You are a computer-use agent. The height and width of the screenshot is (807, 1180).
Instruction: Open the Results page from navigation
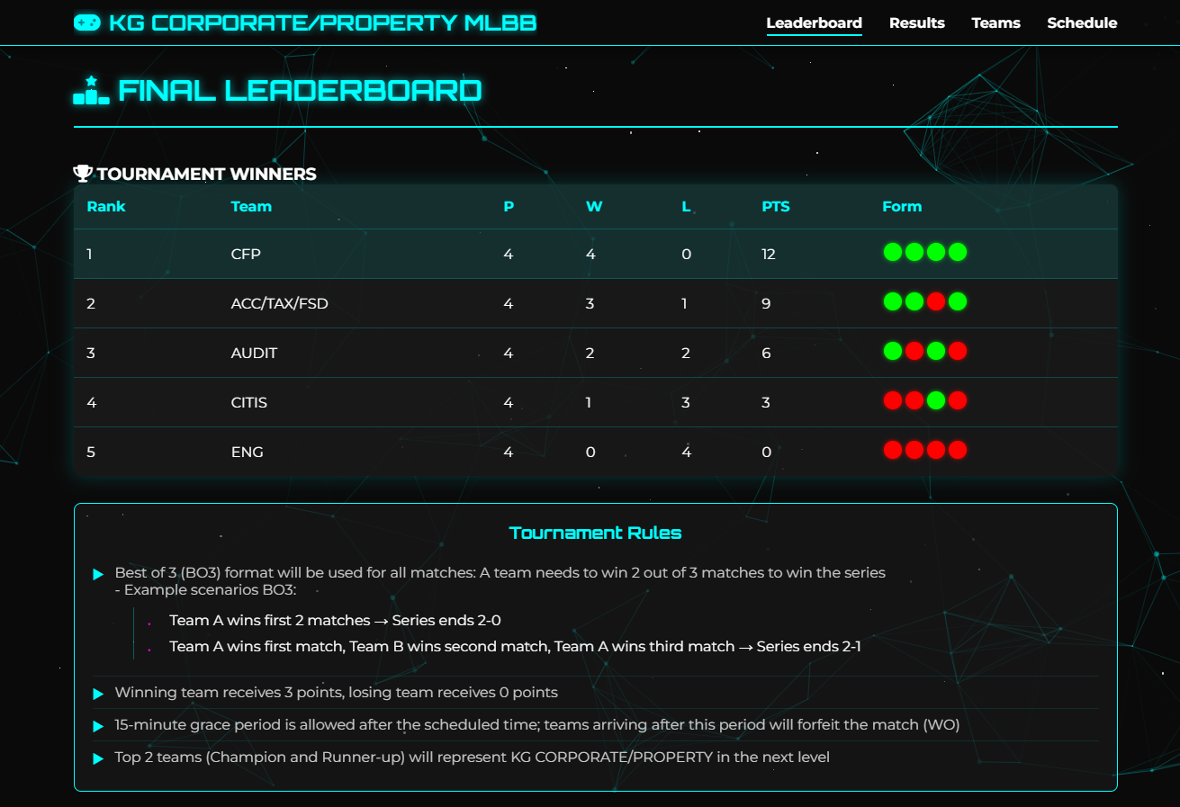(916, 22)
